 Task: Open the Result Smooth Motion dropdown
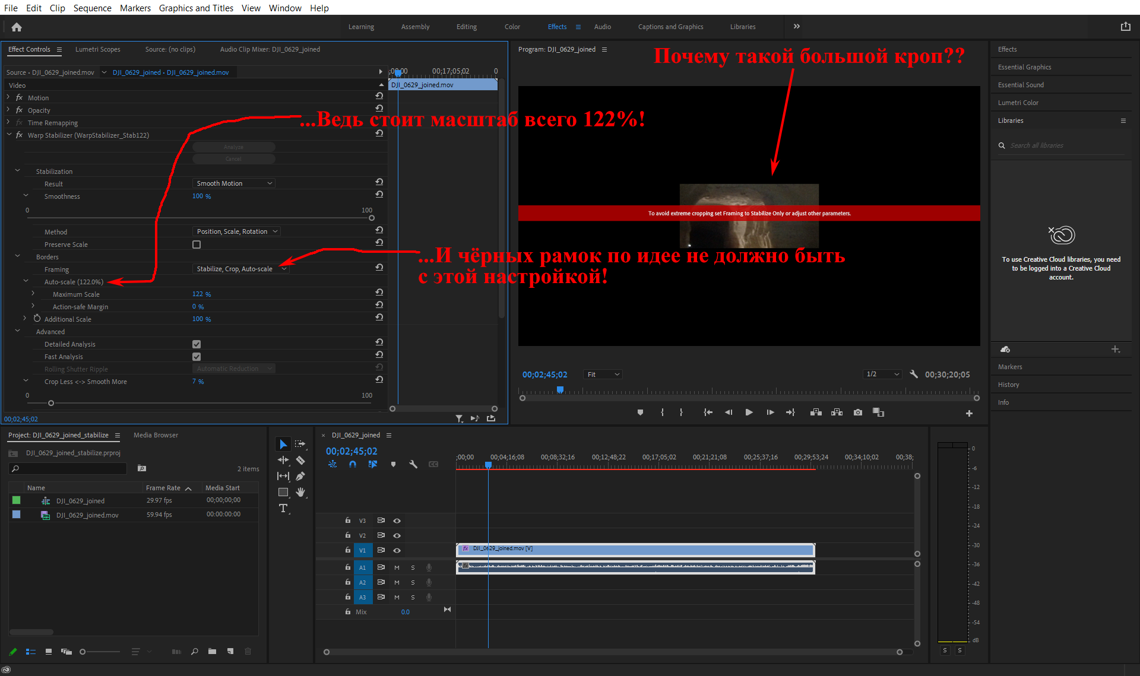pos(235,183)
